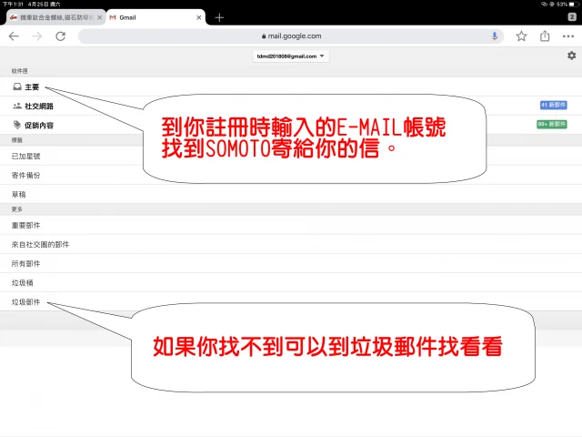Viewport: 582px width, 437px height.
Task: Add a new browser tab
Action: (x=219, y=17)
